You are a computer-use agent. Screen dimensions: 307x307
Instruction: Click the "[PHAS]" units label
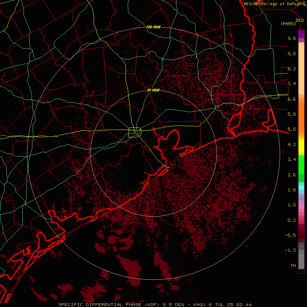point(288,24)
